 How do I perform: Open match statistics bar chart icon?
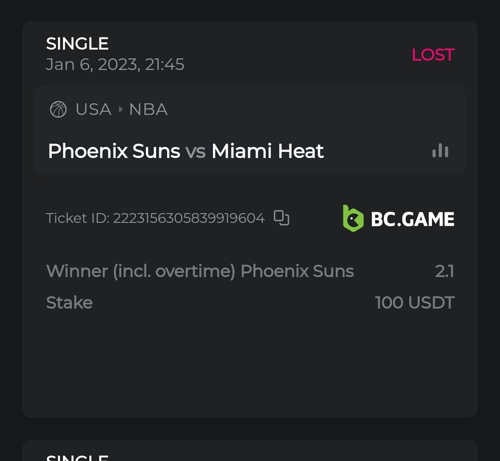(440, 151)
